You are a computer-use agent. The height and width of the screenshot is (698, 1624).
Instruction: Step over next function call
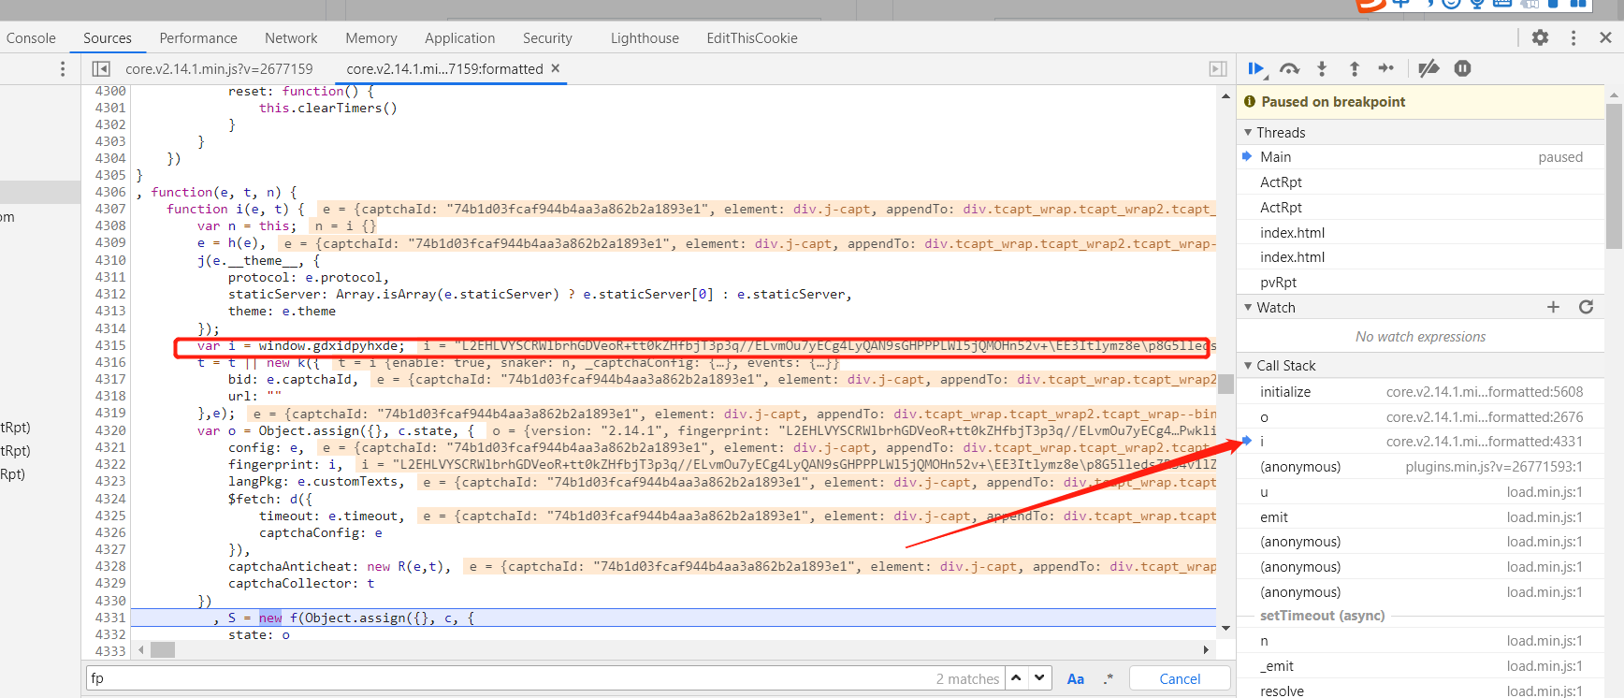(x=1289, y=68)
